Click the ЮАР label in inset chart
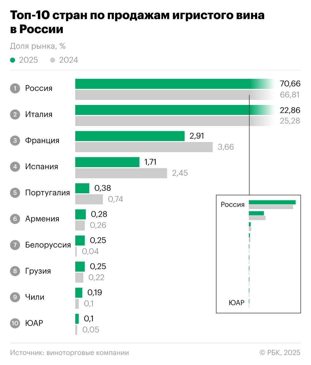 coord(237,303)
